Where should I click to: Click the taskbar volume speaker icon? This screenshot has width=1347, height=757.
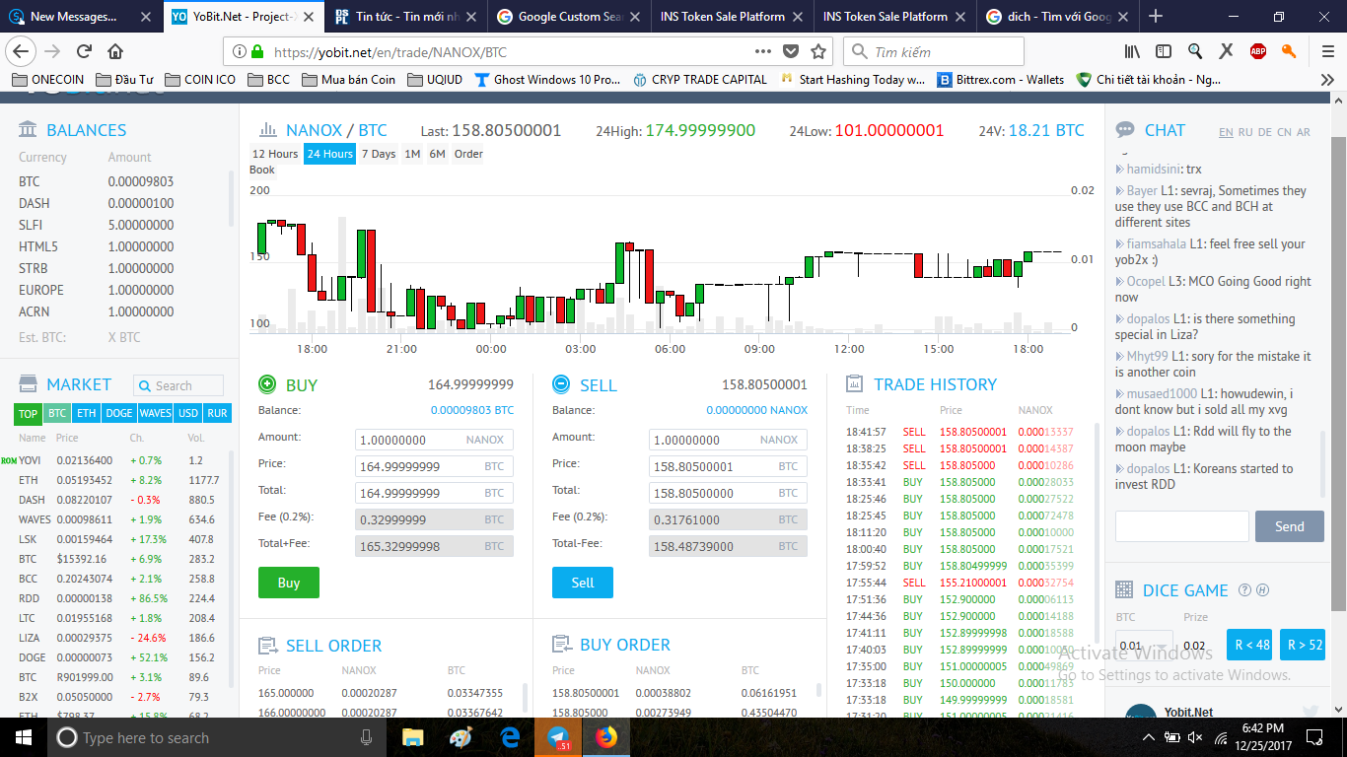(x=1195, y=737)
